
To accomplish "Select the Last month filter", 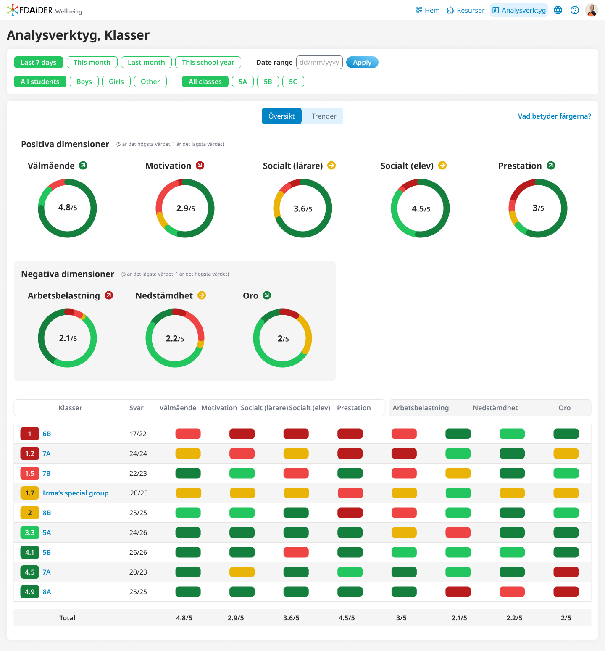I will 146,62.
